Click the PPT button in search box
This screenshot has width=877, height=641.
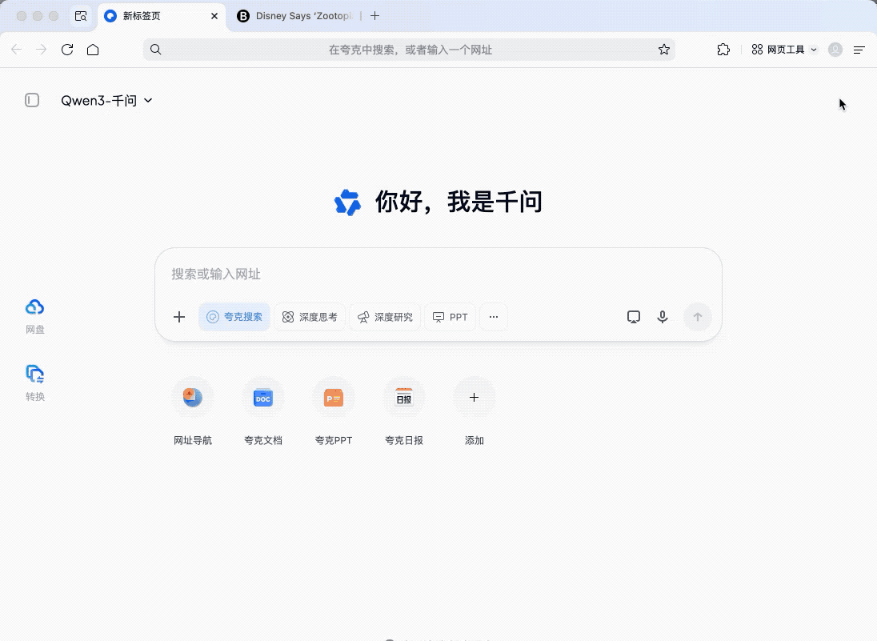451,317
